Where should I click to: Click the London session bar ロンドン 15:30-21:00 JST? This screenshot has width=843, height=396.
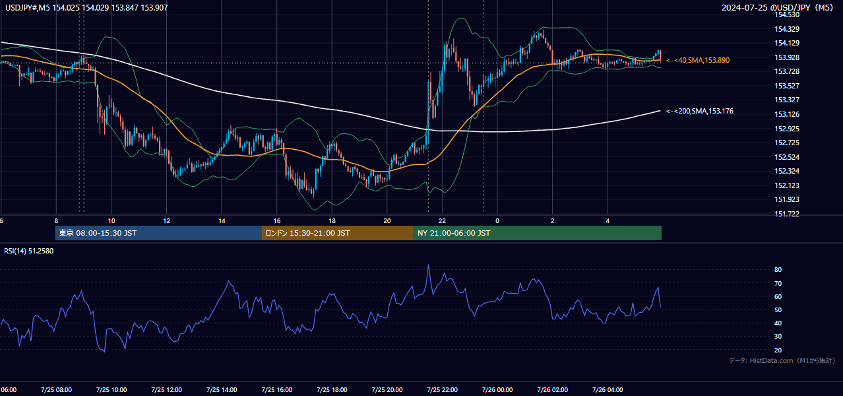coord(338,233)
